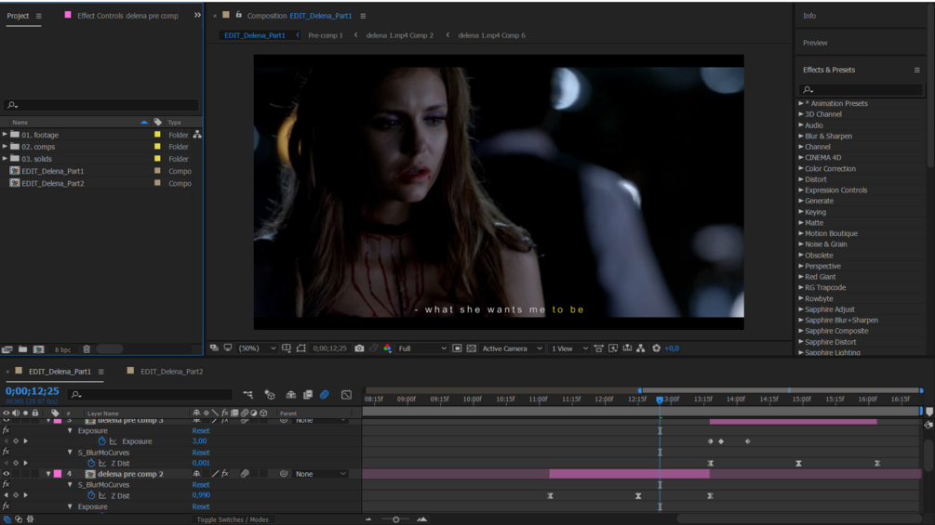This screenshot has height=525, width=935.
Task: Expand the Color Correction effects category
Action: click(801, 168)
